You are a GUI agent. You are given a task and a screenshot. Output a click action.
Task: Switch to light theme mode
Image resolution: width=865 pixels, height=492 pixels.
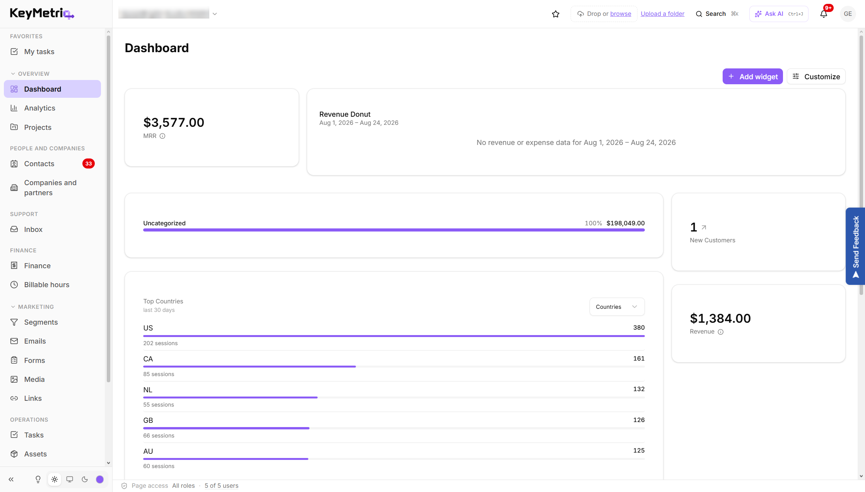coord(55,480)
